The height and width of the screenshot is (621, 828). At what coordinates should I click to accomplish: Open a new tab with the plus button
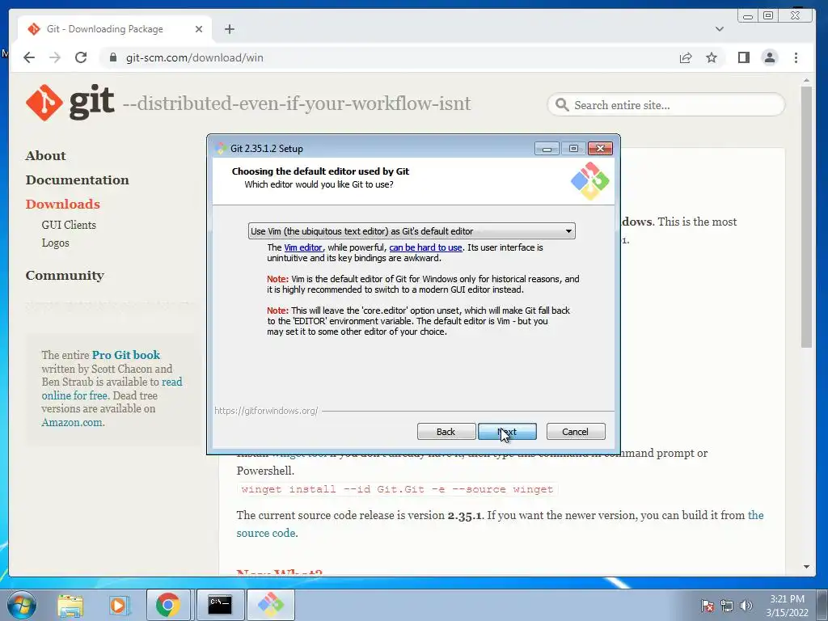coord(229,29)
